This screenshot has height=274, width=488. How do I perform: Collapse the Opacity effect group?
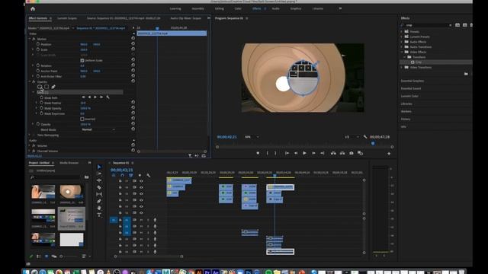tap(30, 81)
